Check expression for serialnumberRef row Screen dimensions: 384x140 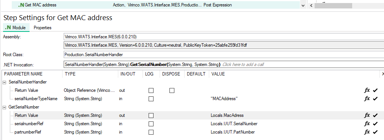click(375, 124)
